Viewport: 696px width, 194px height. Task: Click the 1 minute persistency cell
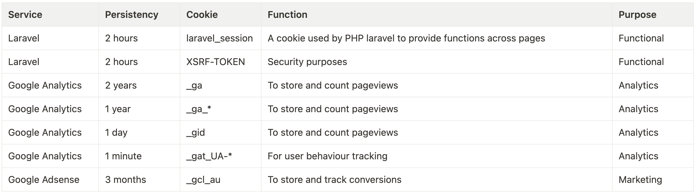point(139,156)
